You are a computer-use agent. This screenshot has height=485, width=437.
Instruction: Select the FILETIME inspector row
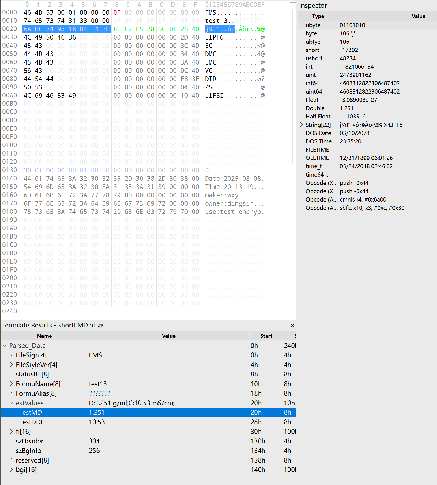(367, 150)
